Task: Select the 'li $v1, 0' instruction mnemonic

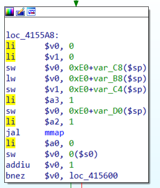Action: click(x=10, y=57)
